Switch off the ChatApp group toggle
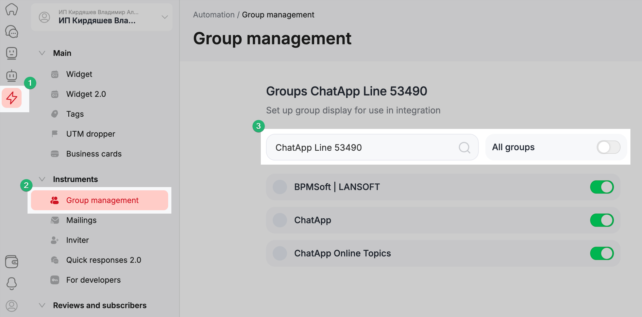The height and width of the screenshot is (317, 642). click(x=602, y=220)
